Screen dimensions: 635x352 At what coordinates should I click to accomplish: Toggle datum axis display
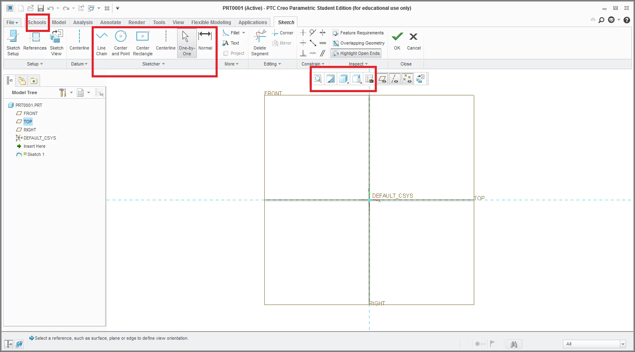pos(394,79)
